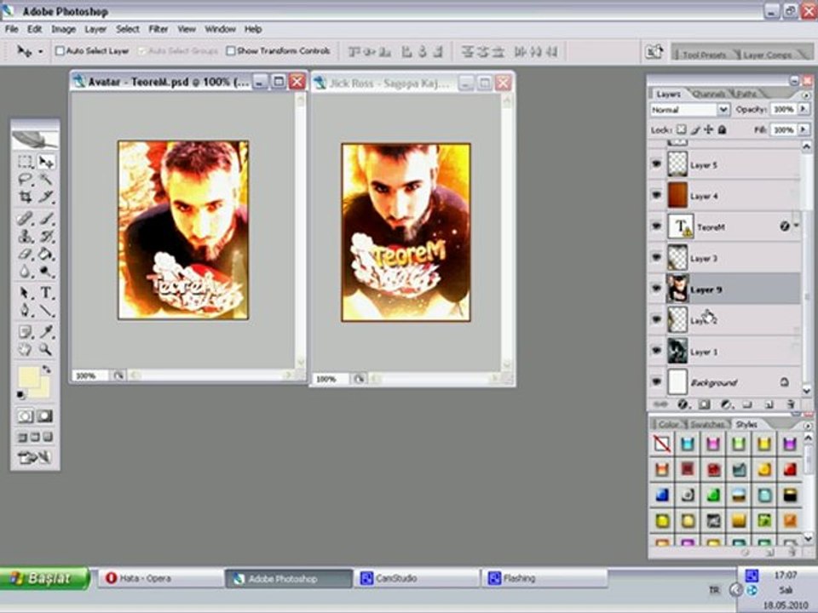Open the Fill slider arrow

tap(804, 129)
